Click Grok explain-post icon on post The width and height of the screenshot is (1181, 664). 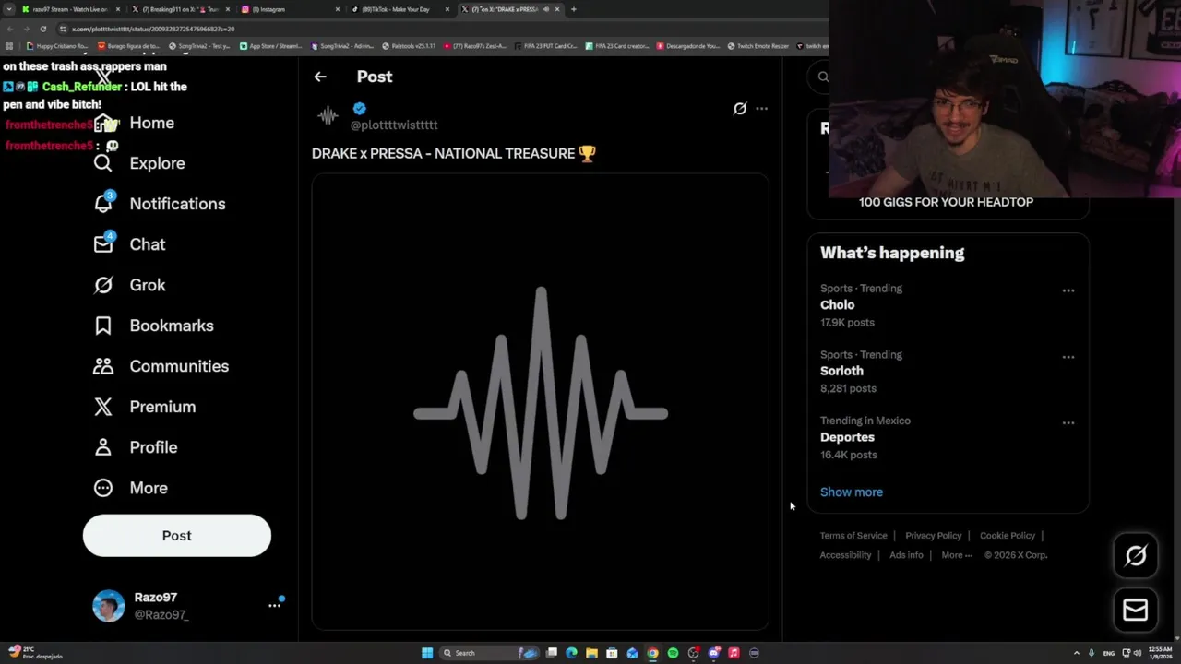click(740, 109)
